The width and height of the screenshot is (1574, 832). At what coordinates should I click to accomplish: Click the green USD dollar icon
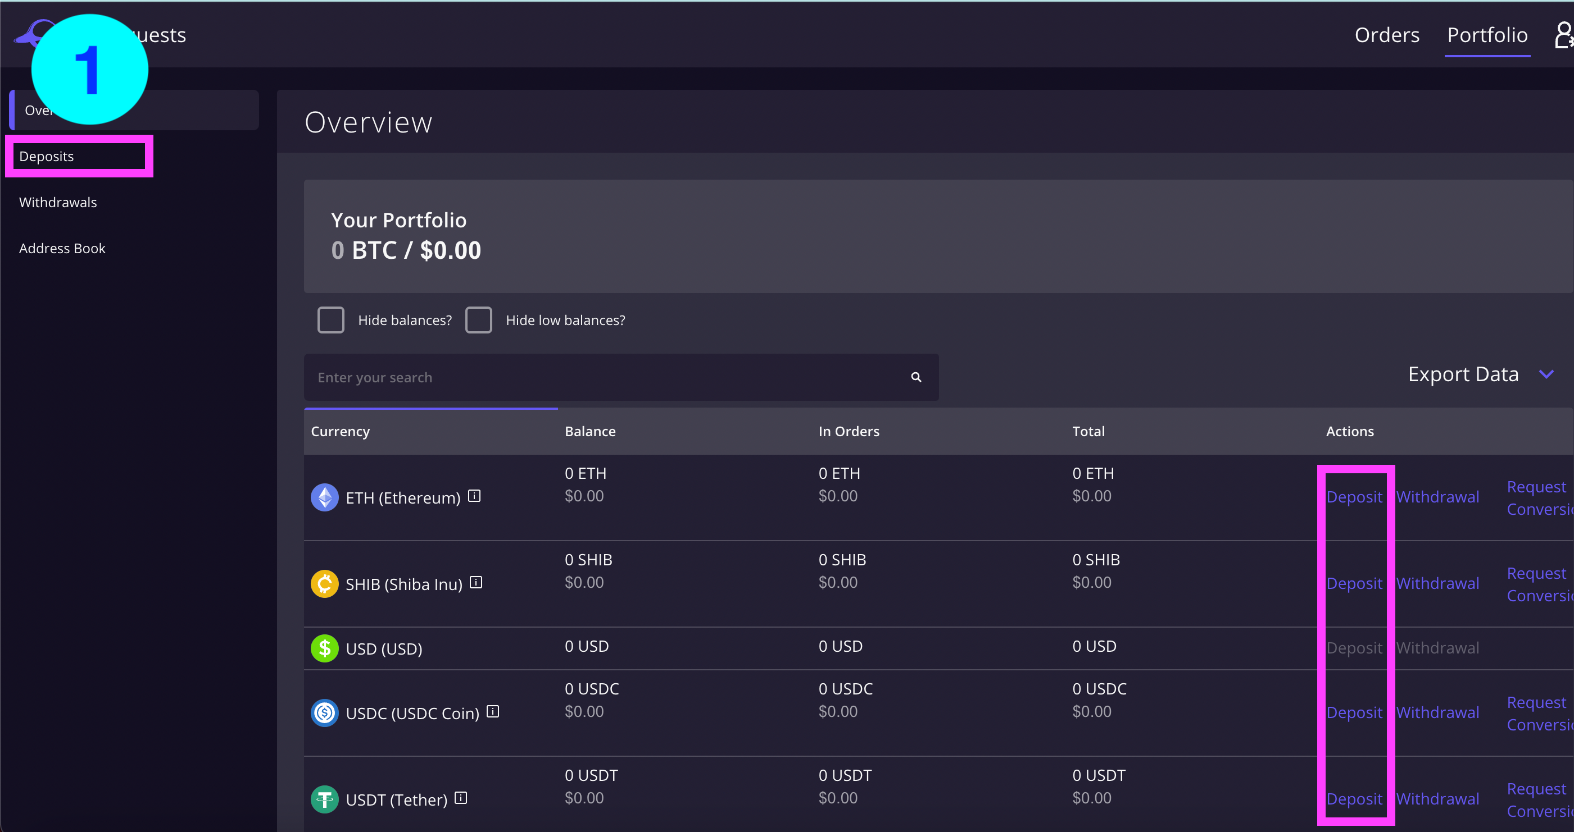point(324,648)
